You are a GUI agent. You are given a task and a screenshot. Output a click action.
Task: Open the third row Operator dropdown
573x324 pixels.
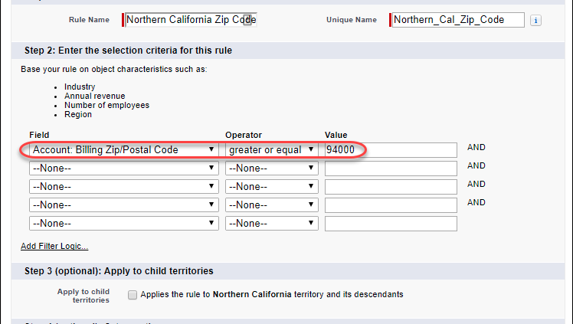(x=272, y=186)
